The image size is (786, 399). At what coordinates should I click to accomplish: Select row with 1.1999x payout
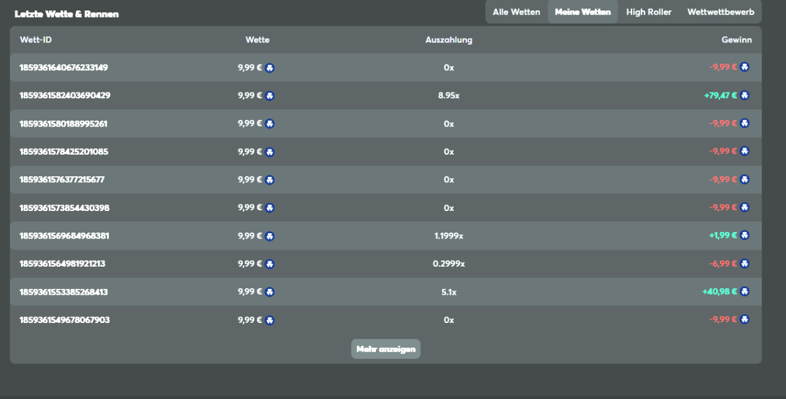coord(448,236)
